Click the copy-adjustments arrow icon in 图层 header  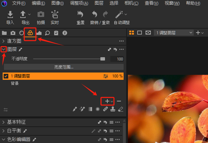click(x=109, y=49)
